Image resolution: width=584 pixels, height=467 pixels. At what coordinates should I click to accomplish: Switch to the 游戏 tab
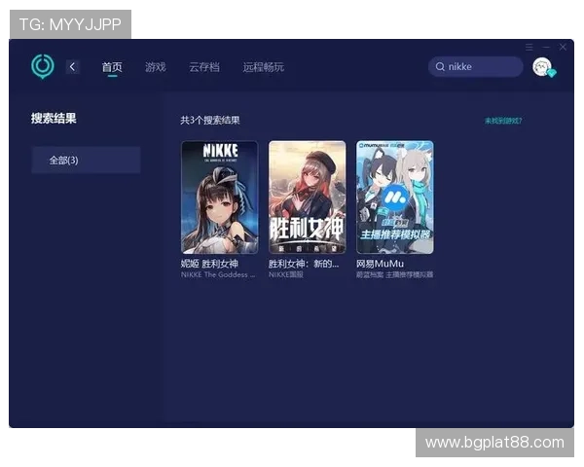156,67
